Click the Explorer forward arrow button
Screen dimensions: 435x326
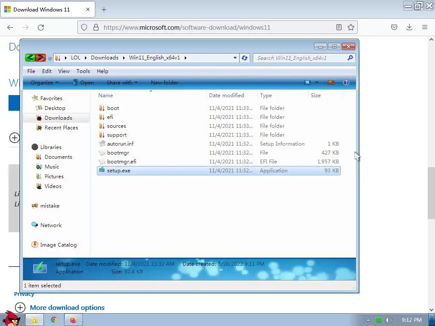click(x=40, y=58)
